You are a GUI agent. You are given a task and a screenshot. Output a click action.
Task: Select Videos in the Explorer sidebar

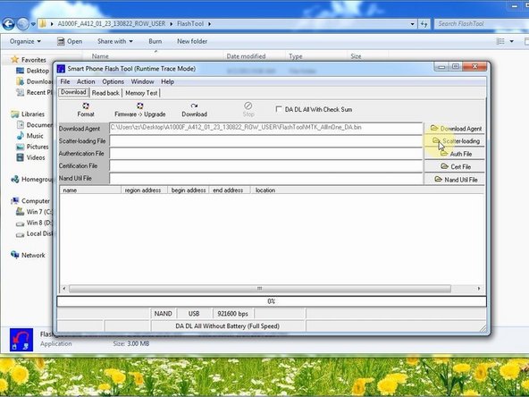click(x=36, y=157)
